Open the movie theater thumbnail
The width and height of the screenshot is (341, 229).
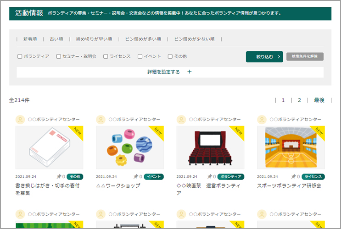pos(210,147)
